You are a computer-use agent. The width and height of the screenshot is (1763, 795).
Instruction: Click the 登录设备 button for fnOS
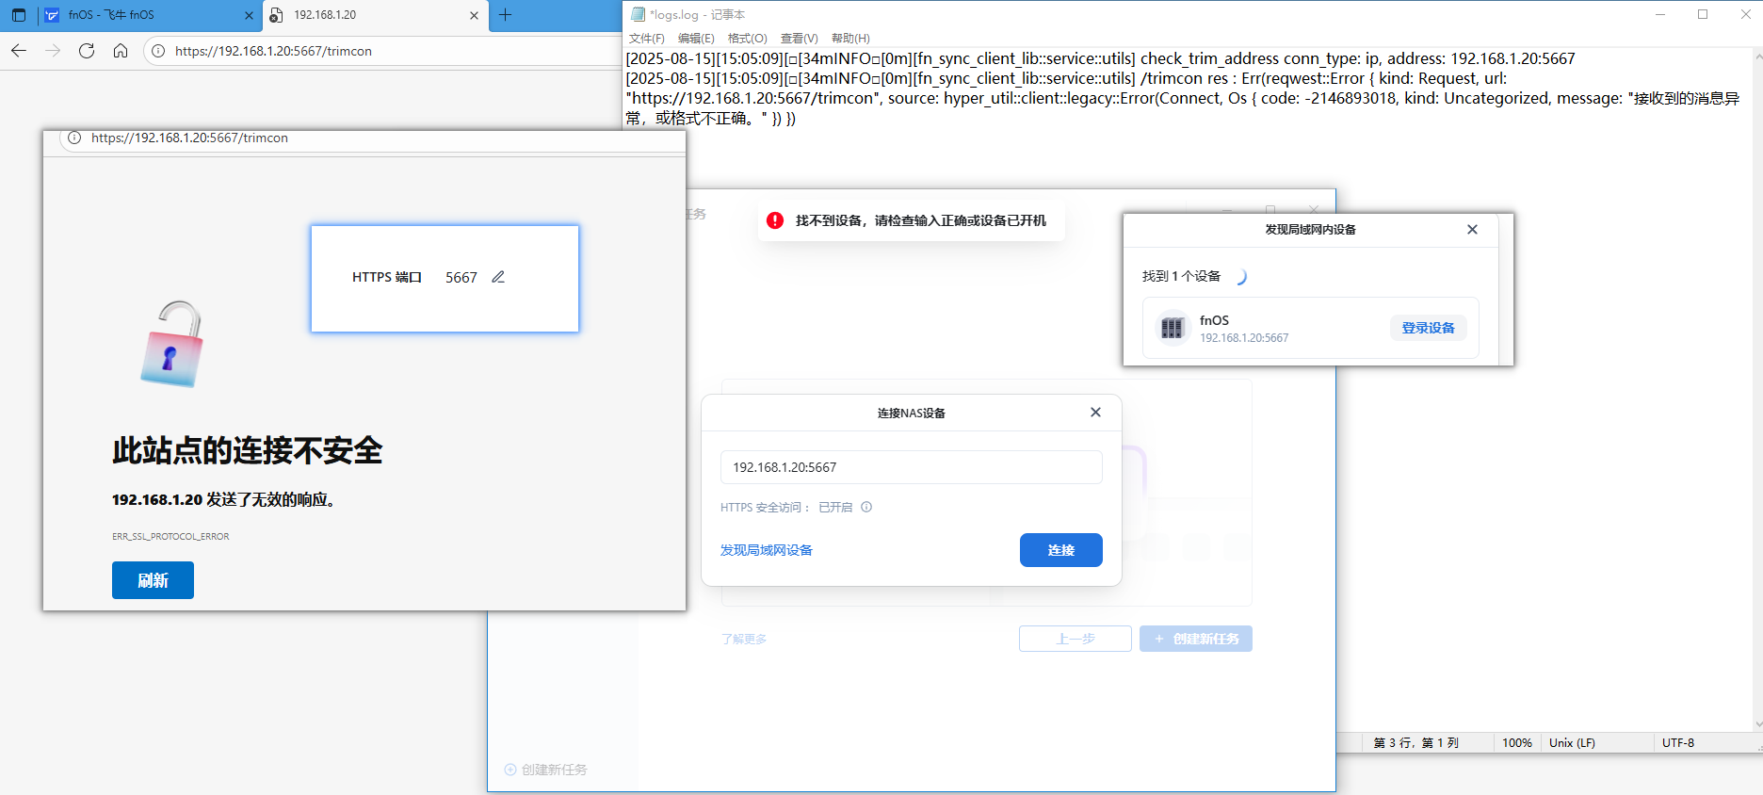(1428, 328)
